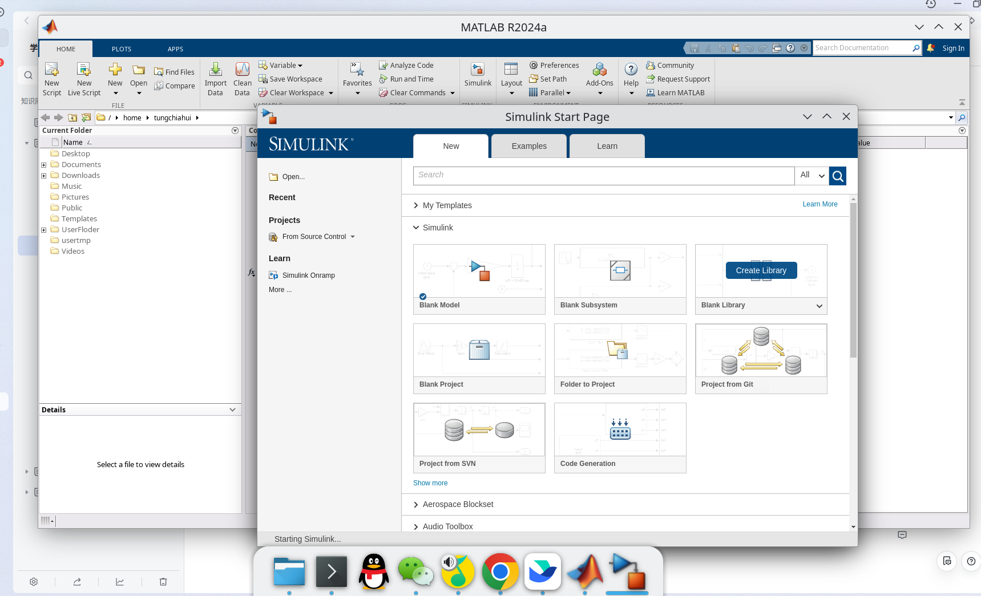Expand the Documents folder tree node
981x596 pixels.
point(43,165)
